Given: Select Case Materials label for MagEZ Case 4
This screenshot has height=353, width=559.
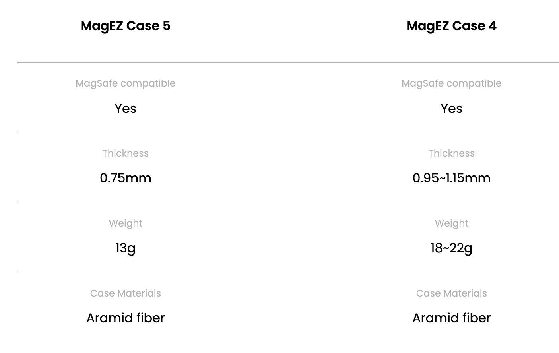Looking at the screenshot, I should (451, 293).
